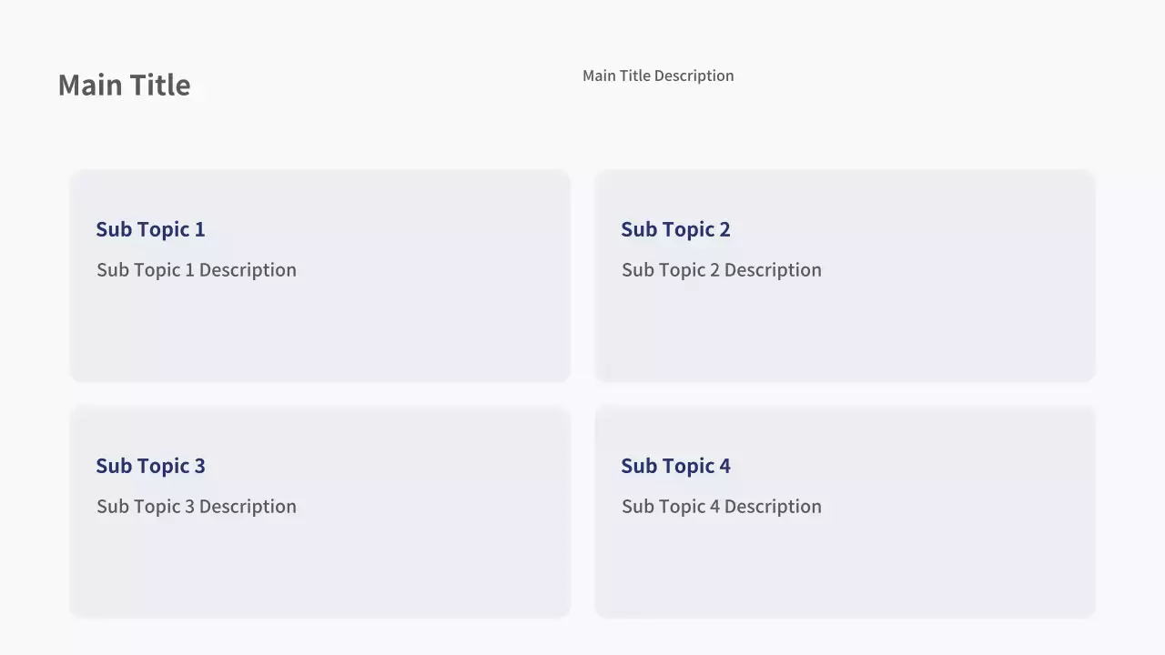Click the word "Title" in the main heading

(x=158, y=85)
